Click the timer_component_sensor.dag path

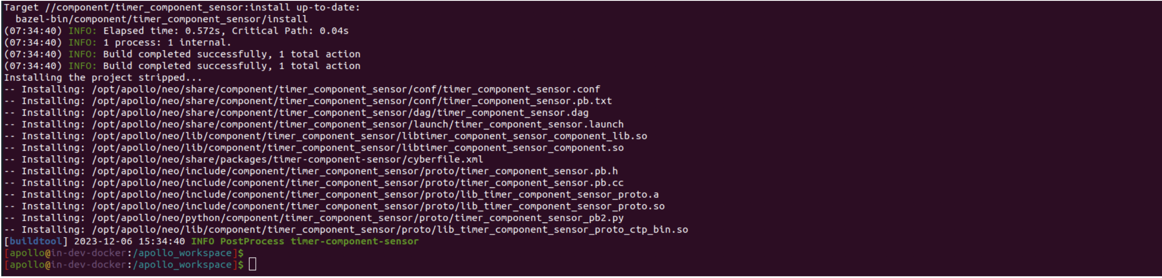coord(340,113)
